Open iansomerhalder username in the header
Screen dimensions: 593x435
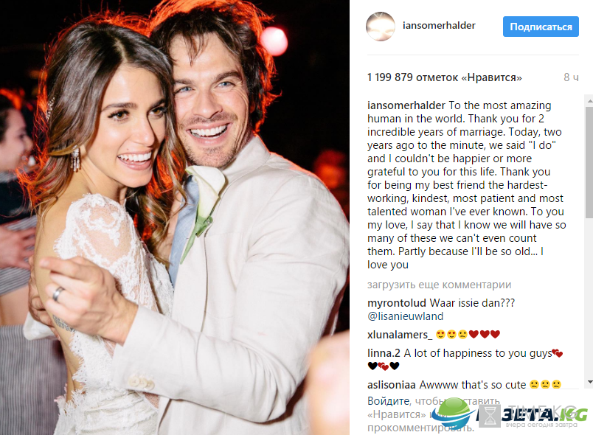click(x=439, y=25)
